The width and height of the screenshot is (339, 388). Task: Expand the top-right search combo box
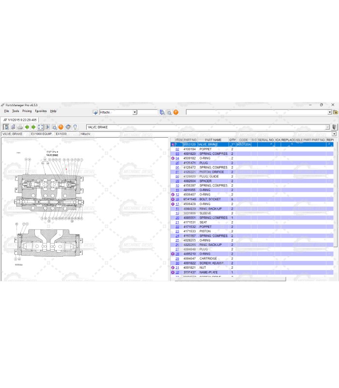point(329,112)
